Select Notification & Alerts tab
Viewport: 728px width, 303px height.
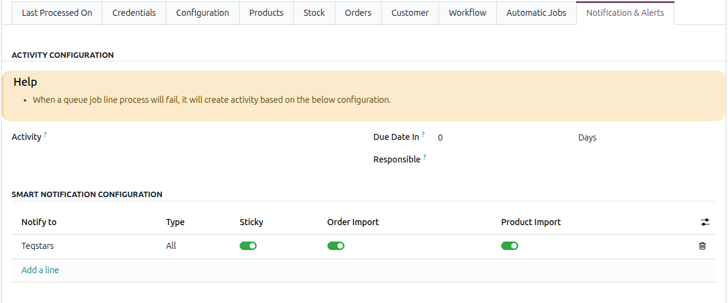pyautogui.click(x=625, y=13)
